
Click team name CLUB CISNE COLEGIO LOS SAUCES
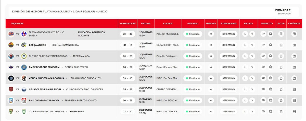[x=84, y=90]
